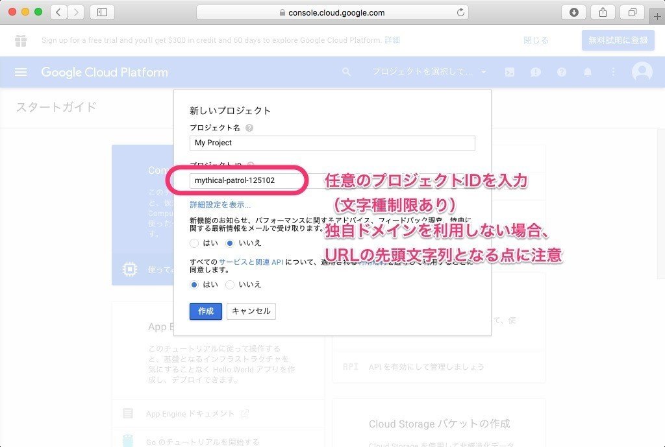Expand 詳細設定を表示 advanced settings
665x447 pixels.
[220, 205]
